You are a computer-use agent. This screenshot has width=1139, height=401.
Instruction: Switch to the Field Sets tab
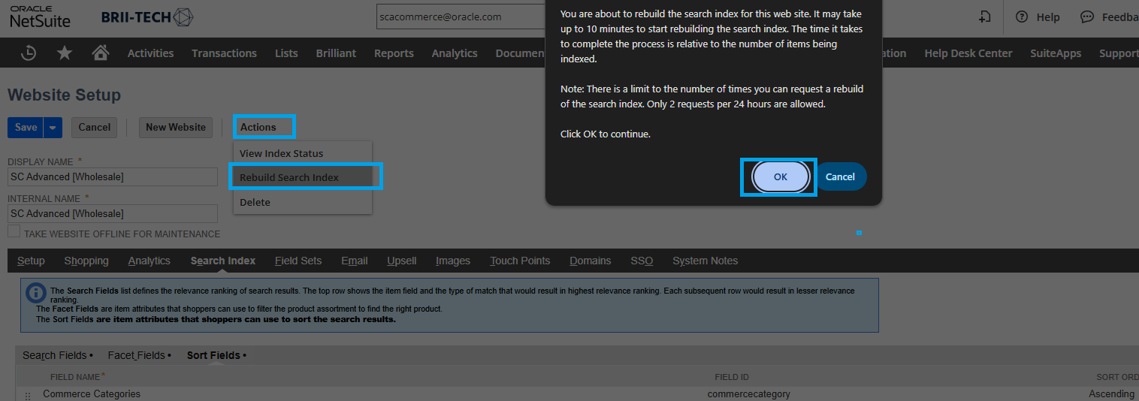[298, 261]
